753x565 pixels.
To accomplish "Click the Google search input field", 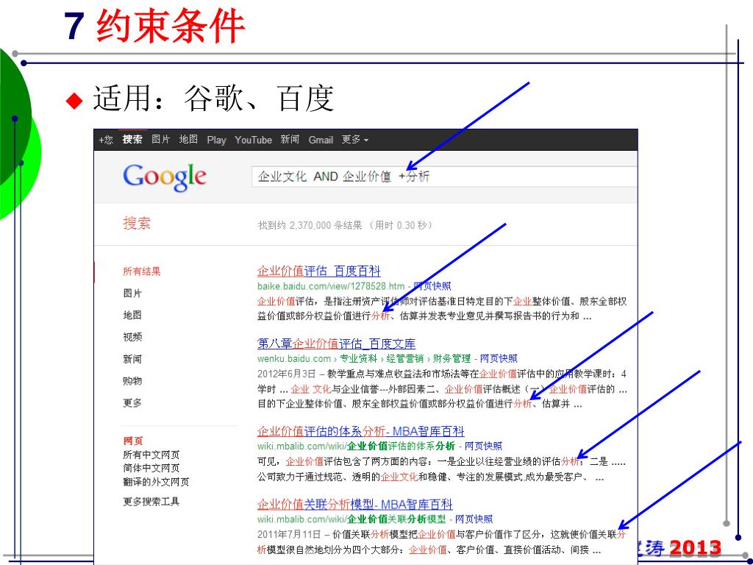I will coord(444,177).
